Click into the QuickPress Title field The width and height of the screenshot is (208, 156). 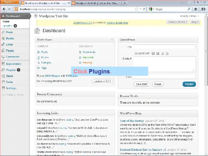click(164, 47)
